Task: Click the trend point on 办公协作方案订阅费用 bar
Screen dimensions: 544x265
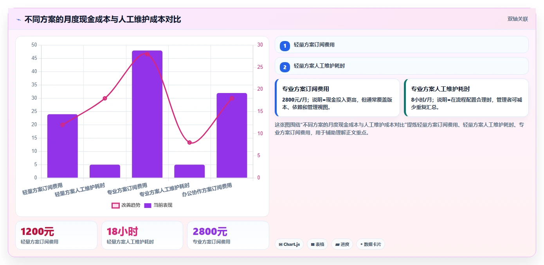Action: pos(232,98)
